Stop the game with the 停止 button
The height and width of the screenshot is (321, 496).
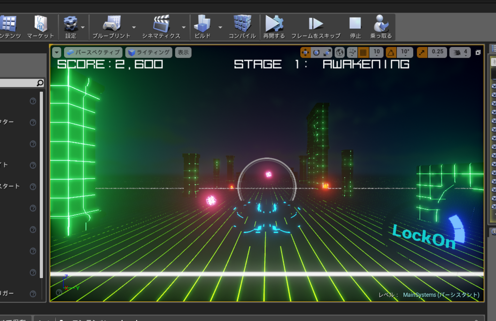point(355,27)
